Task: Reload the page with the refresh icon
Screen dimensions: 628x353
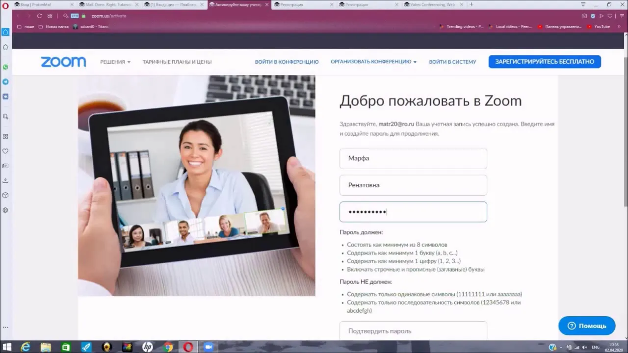Action: coord(39,16)
